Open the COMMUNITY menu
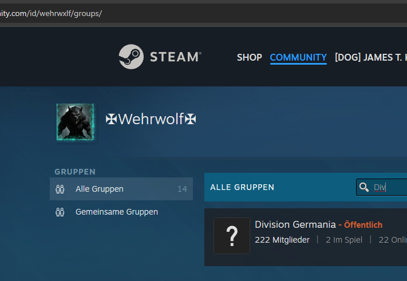 [x=298, y=57]
